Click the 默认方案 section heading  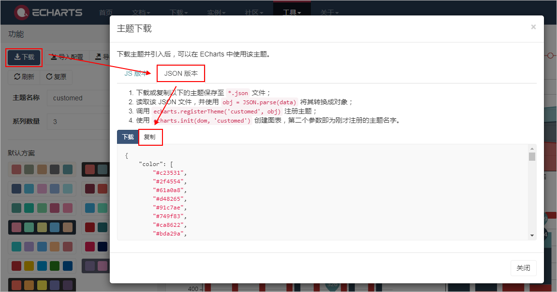pos(21,153)
